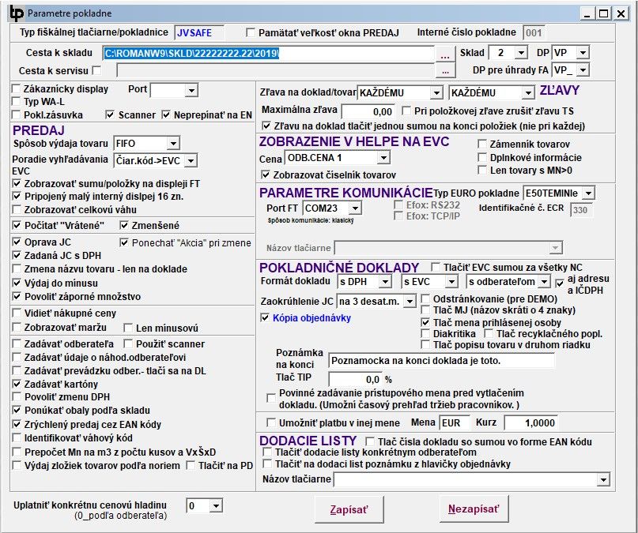Toggle Zobrazovat číselník tovarov checkbox
This screenshot has height=533, width=638.
point(266,175)
